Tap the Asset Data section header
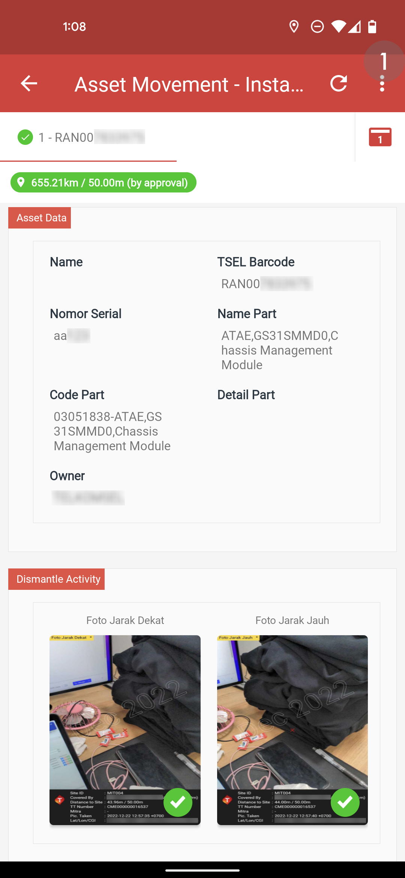Viewport: 405px width, 878px height. (x=40, y=218)
